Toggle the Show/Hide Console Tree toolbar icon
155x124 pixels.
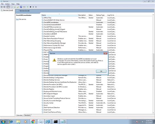pyautogui.click(x=8, y=7)
